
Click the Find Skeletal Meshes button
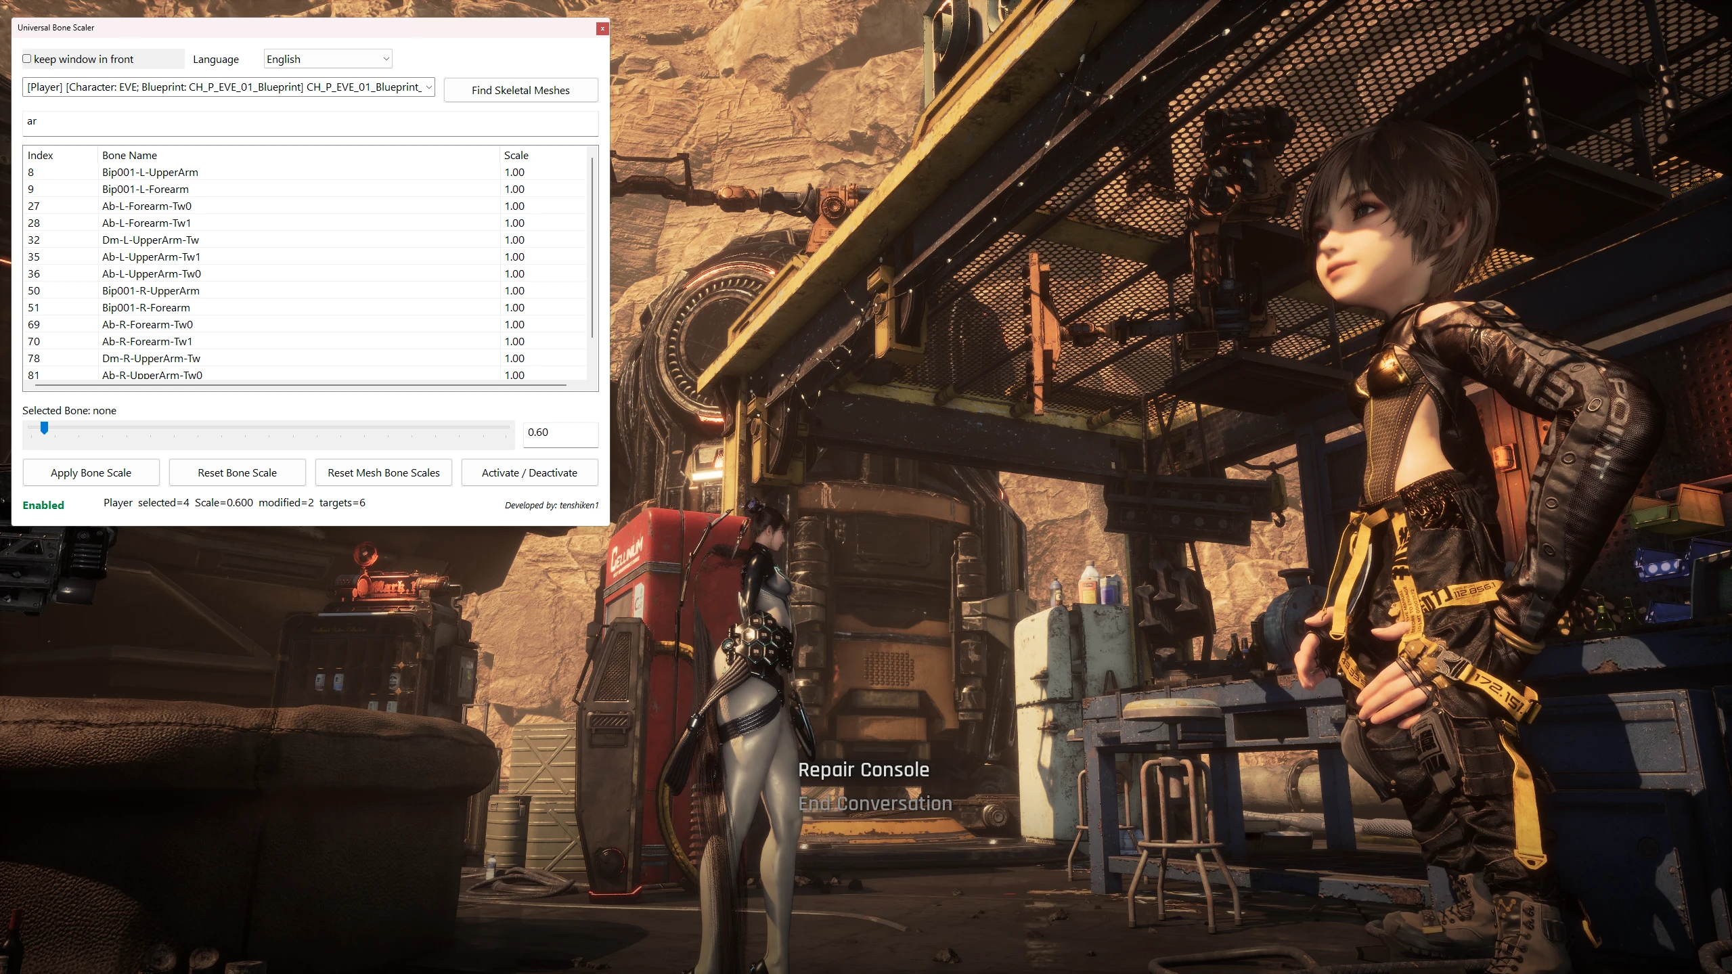pos(520,90)
